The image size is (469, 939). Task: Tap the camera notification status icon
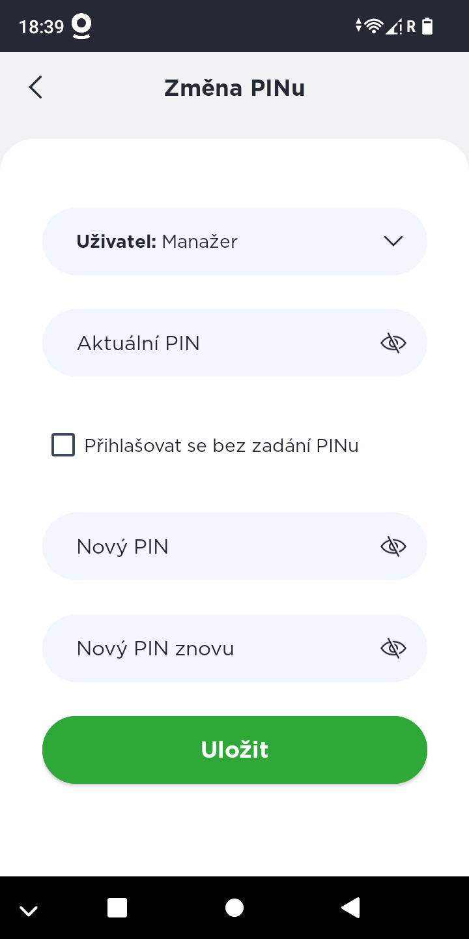pyautogui.click(x=81, y=27)
